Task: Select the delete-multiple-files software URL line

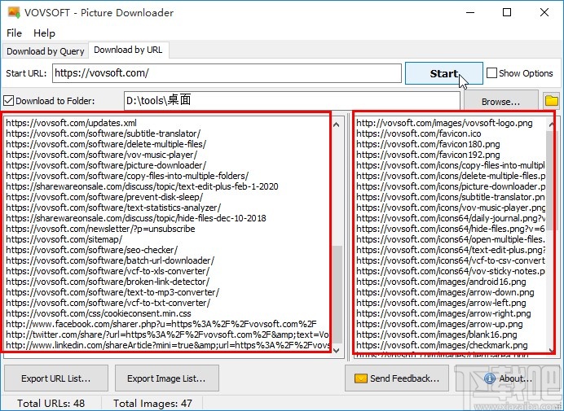Action: pyautogui.click(x=106, y=144)
